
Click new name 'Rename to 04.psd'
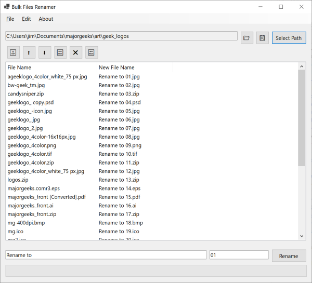[x=120, y=102]
